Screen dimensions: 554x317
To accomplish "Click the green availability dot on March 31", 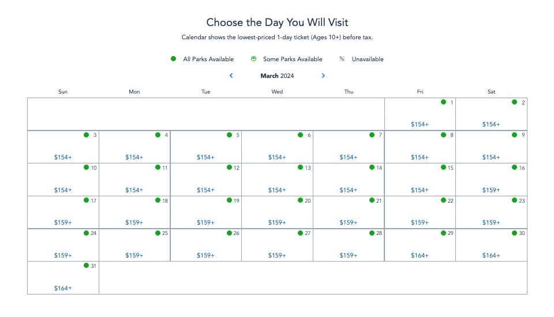I will (86, 266).
